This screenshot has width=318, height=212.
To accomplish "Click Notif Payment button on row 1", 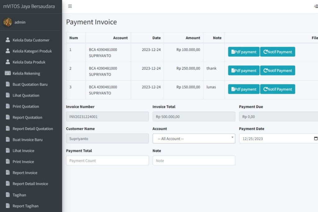I will 278,52.
